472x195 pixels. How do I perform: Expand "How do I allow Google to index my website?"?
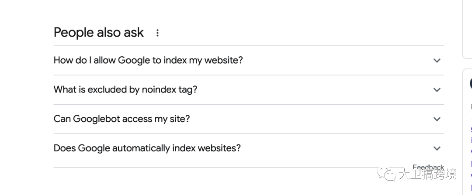pyautogui.click(x=148, y=60)
